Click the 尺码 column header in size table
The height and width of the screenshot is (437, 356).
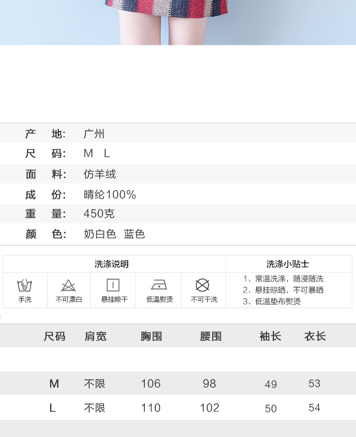pyautogui.click(x=54, y=336)
